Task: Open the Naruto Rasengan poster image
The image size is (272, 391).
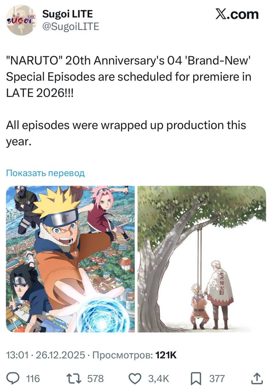Action: [x=70, y=259]
